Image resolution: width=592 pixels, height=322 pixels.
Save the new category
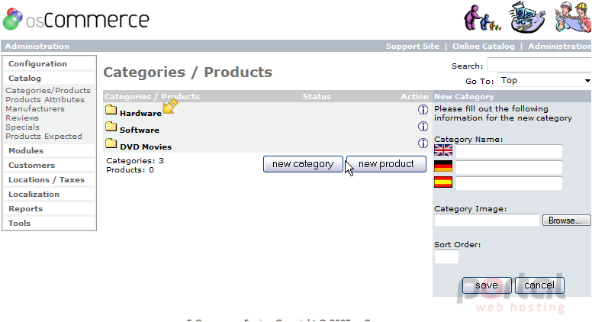click(x=487, y=285)
